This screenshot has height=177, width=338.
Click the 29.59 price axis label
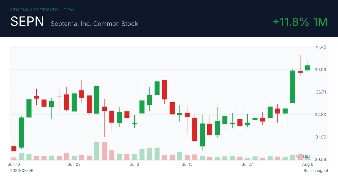[321, 160]
